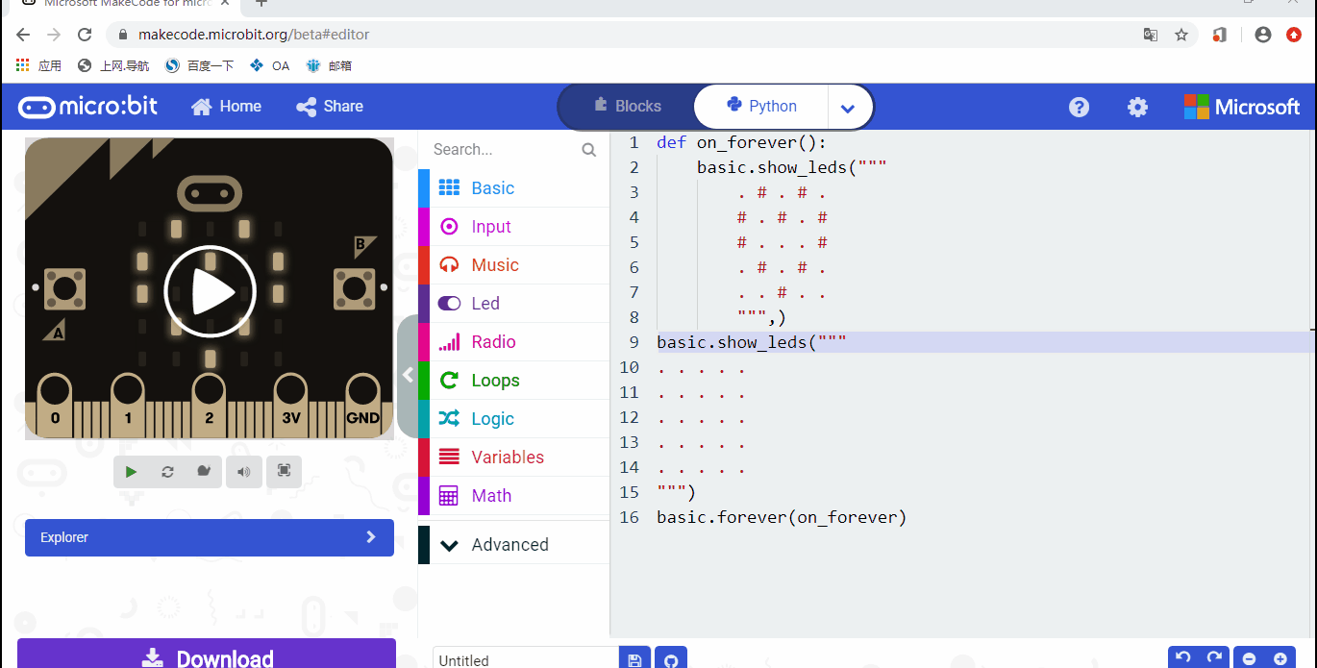
Task: Click pin 2 on the simulator
Action: pyautogui.click(x=210, y=404)
